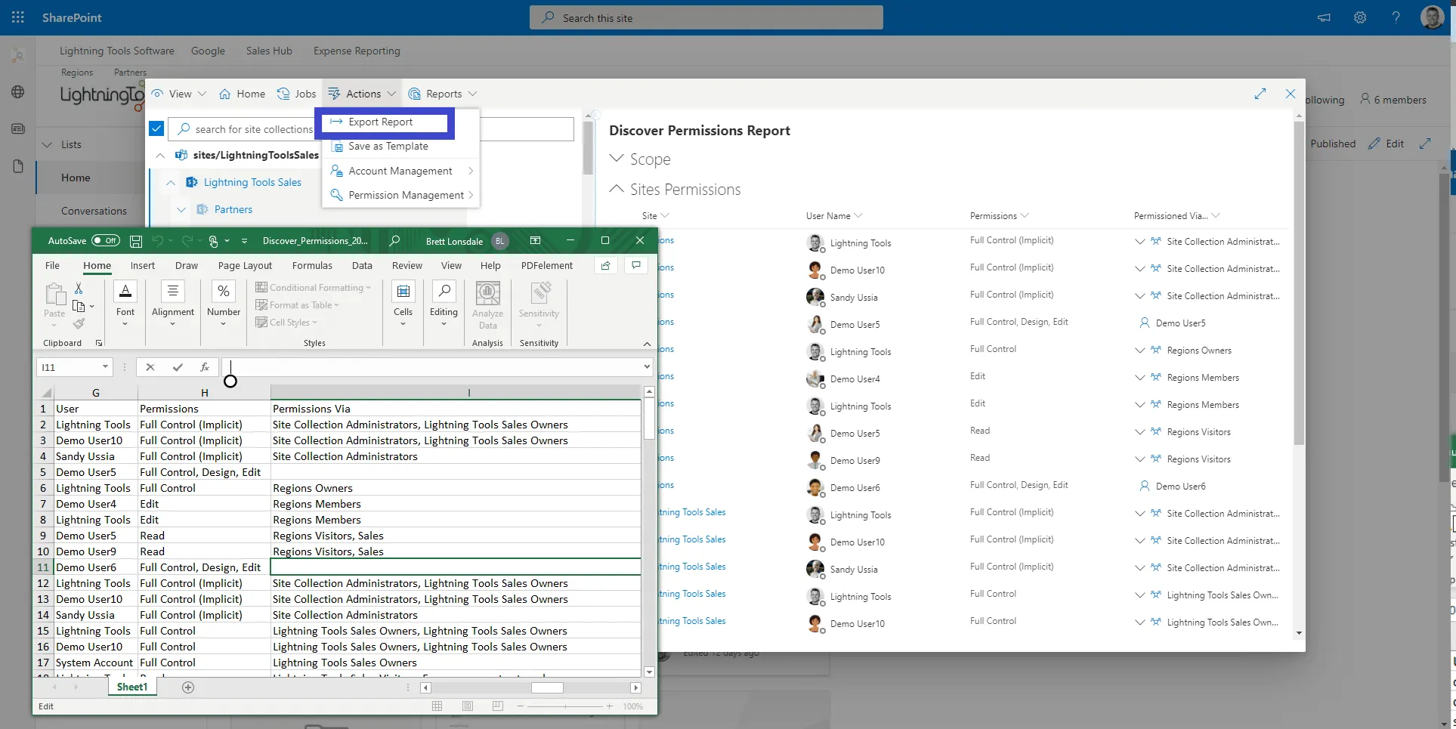
Task: Collapse the Sites Permissions section
Action: 615,189
